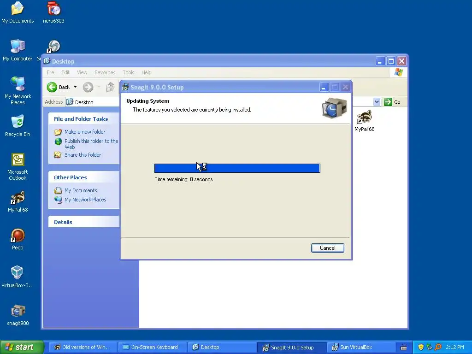Launch the Pego desktop shortcut
472x354 pixels.
click(18, 239)
